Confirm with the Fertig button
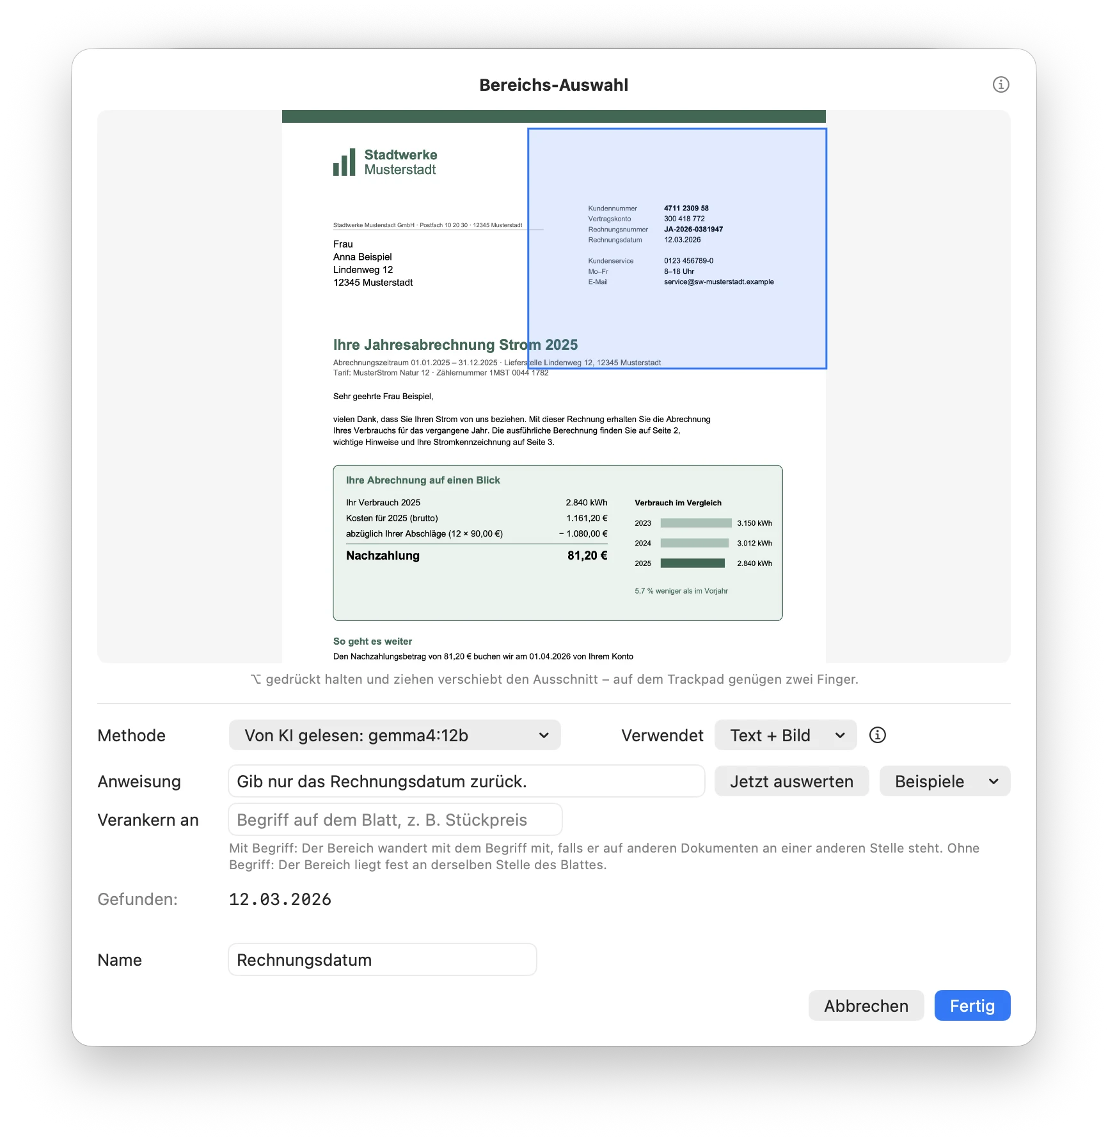Viewport: 1108px width, 1141px height. pos(972,1005)
